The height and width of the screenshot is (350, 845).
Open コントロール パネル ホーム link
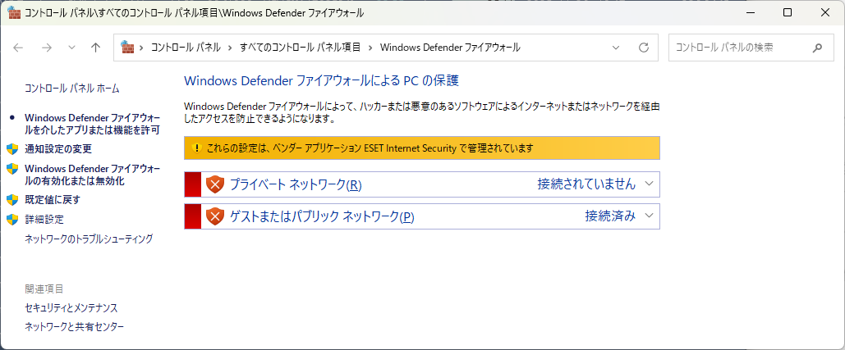point(72,88)
